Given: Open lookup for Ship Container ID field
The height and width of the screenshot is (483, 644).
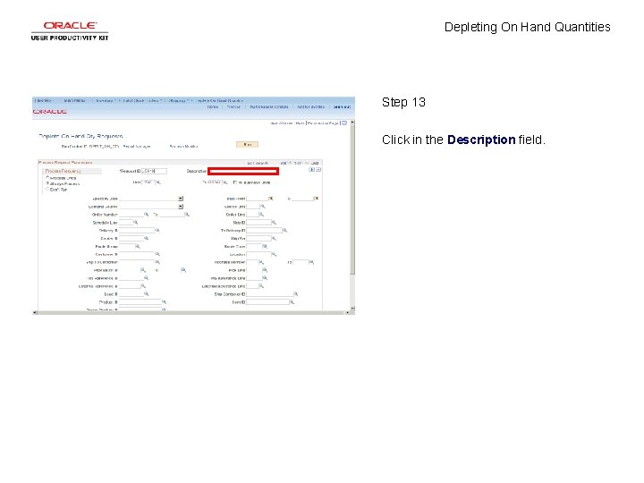Looking at the screenshot, I should [296, 294].
